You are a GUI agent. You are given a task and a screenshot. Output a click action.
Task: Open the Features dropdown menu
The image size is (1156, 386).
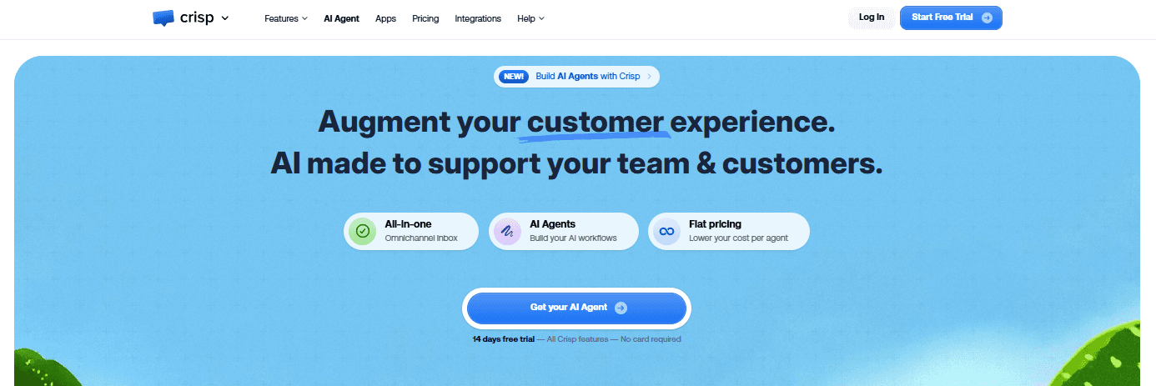tap(286, 18)
